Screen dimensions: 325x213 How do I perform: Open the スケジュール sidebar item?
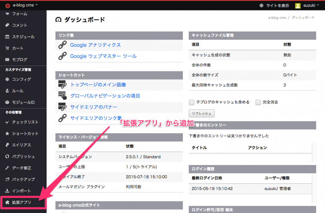point(23,37)
